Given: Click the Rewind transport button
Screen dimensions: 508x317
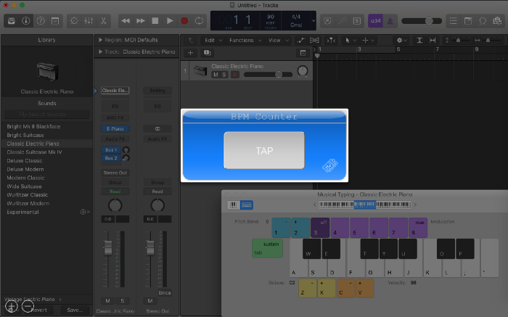Looking at the screenshot, I should [x=126, y=21].
